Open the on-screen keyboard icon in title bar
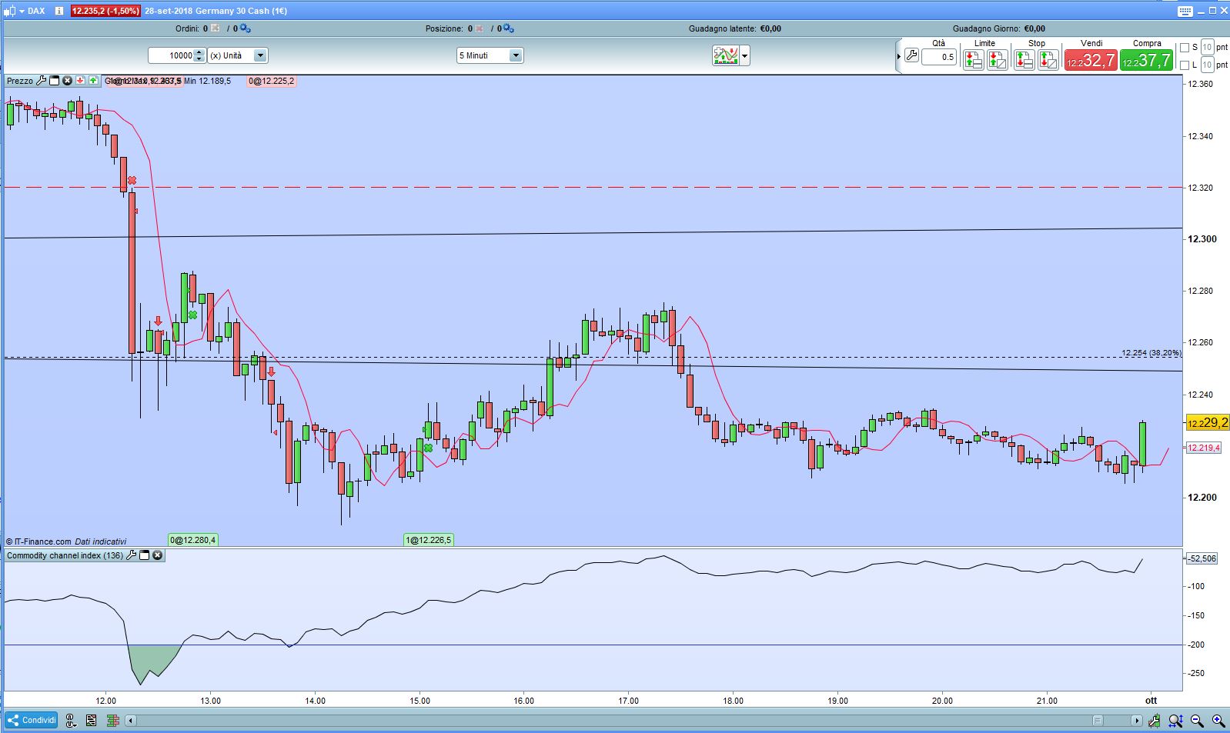1230x733 pixels. pos(1185,11)
